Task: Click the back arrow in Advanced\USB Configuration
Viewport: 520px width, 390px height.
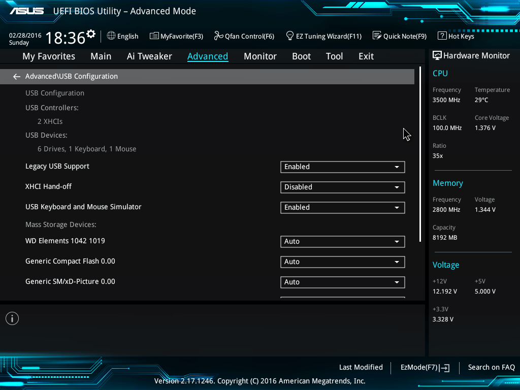Action: point(17,77)
